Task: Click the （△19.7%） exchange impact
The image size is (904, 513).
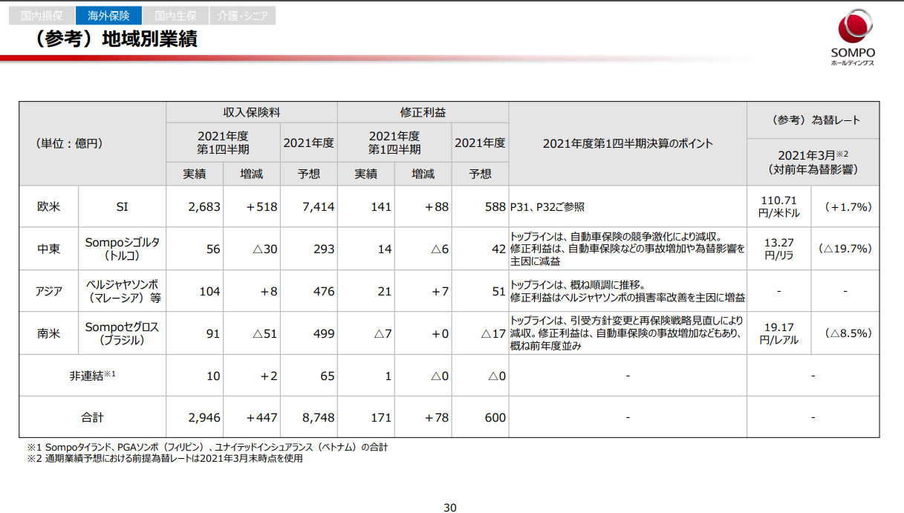Action: click(x=846, y=249)
